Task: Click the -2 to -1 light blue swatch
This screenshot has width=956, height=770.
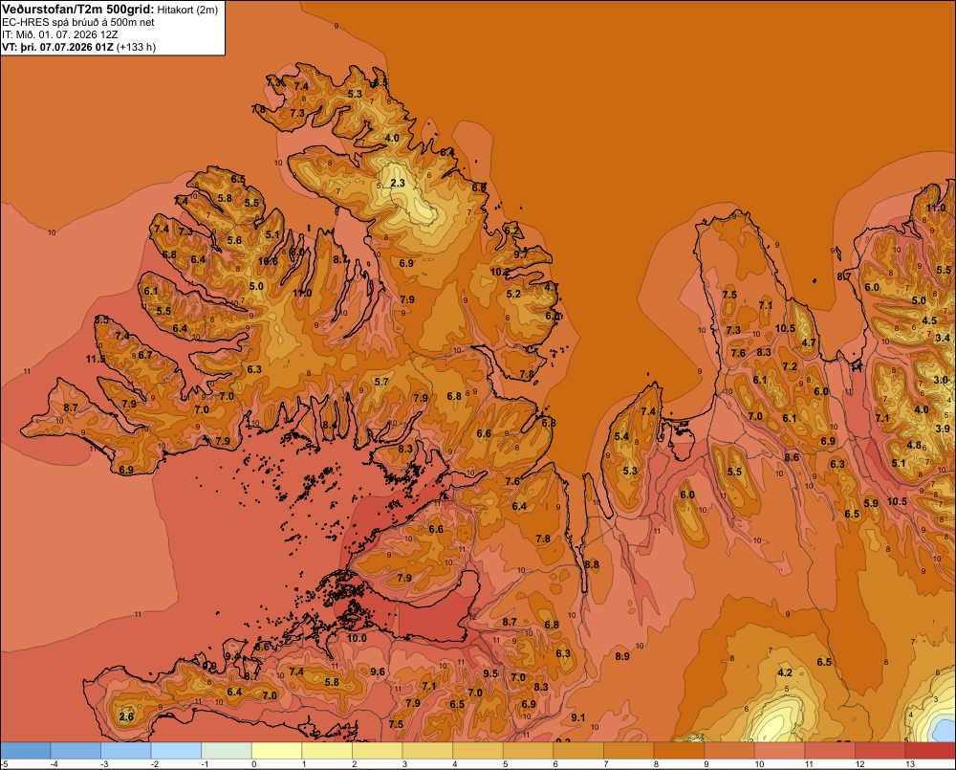Action: point(176,751)
